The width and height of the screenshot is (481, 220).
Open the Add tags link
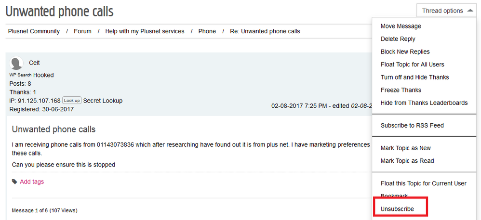32,182
